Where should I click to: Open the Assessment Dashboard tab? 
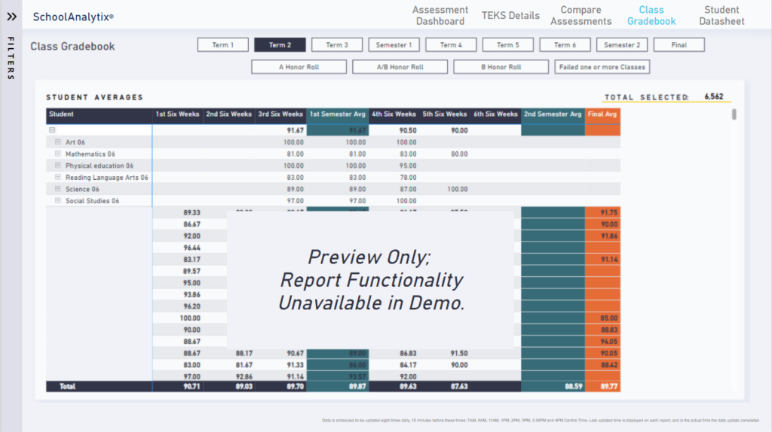pyautogui.click(x=440, y=16)
